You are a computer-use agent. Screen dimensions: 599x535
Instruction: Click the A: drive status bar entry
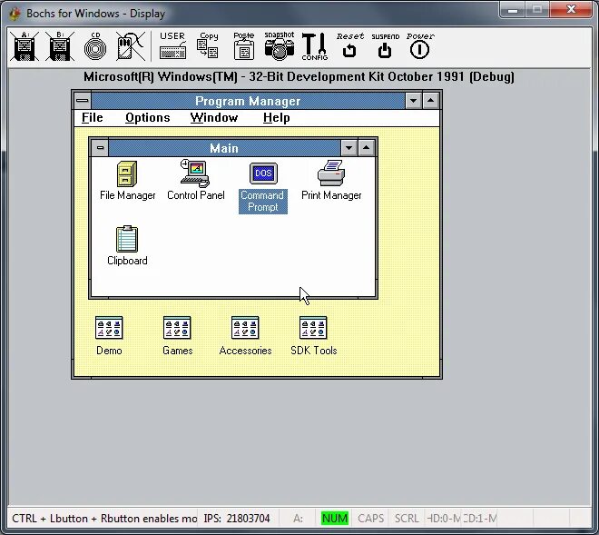(298, 518)
